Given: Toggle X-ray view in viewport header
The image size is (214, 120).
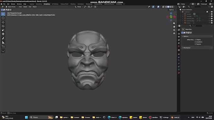Looking at the screenshot, I should (x=163, y=7).
